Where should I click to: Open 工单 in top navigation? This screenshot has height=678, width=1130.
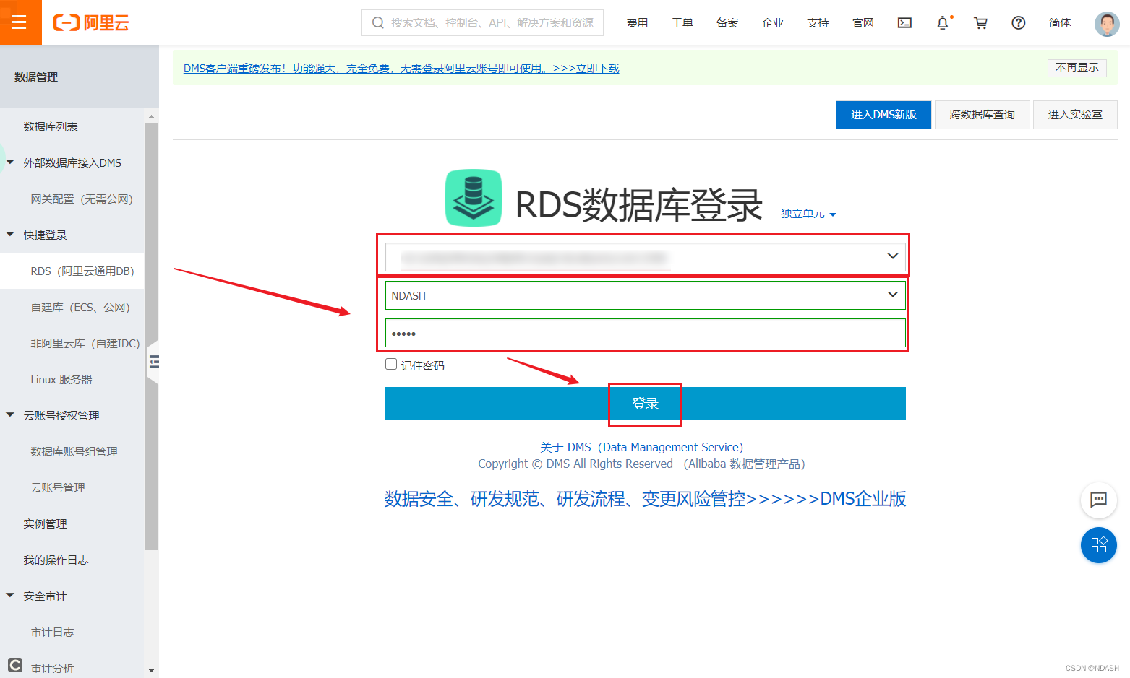pos(682,23)
